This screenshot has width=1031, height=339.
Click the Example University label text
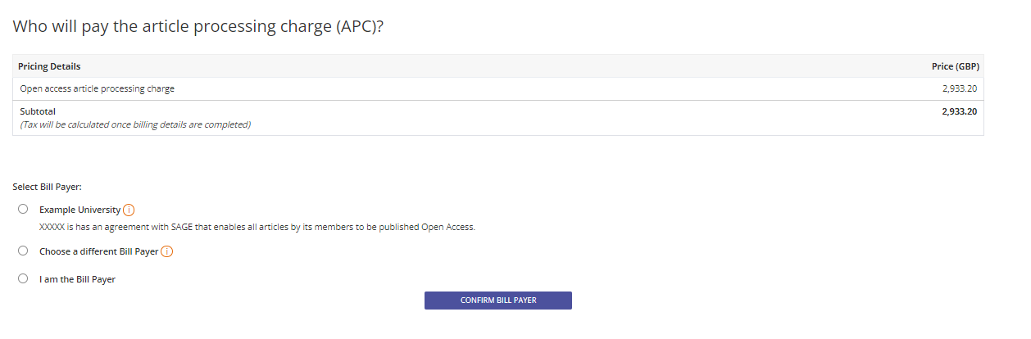[80, 210]
